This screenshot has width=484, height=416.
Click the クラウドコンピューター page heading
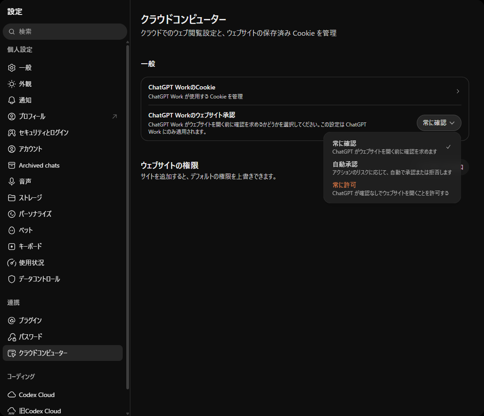click(x=183, y=19)
